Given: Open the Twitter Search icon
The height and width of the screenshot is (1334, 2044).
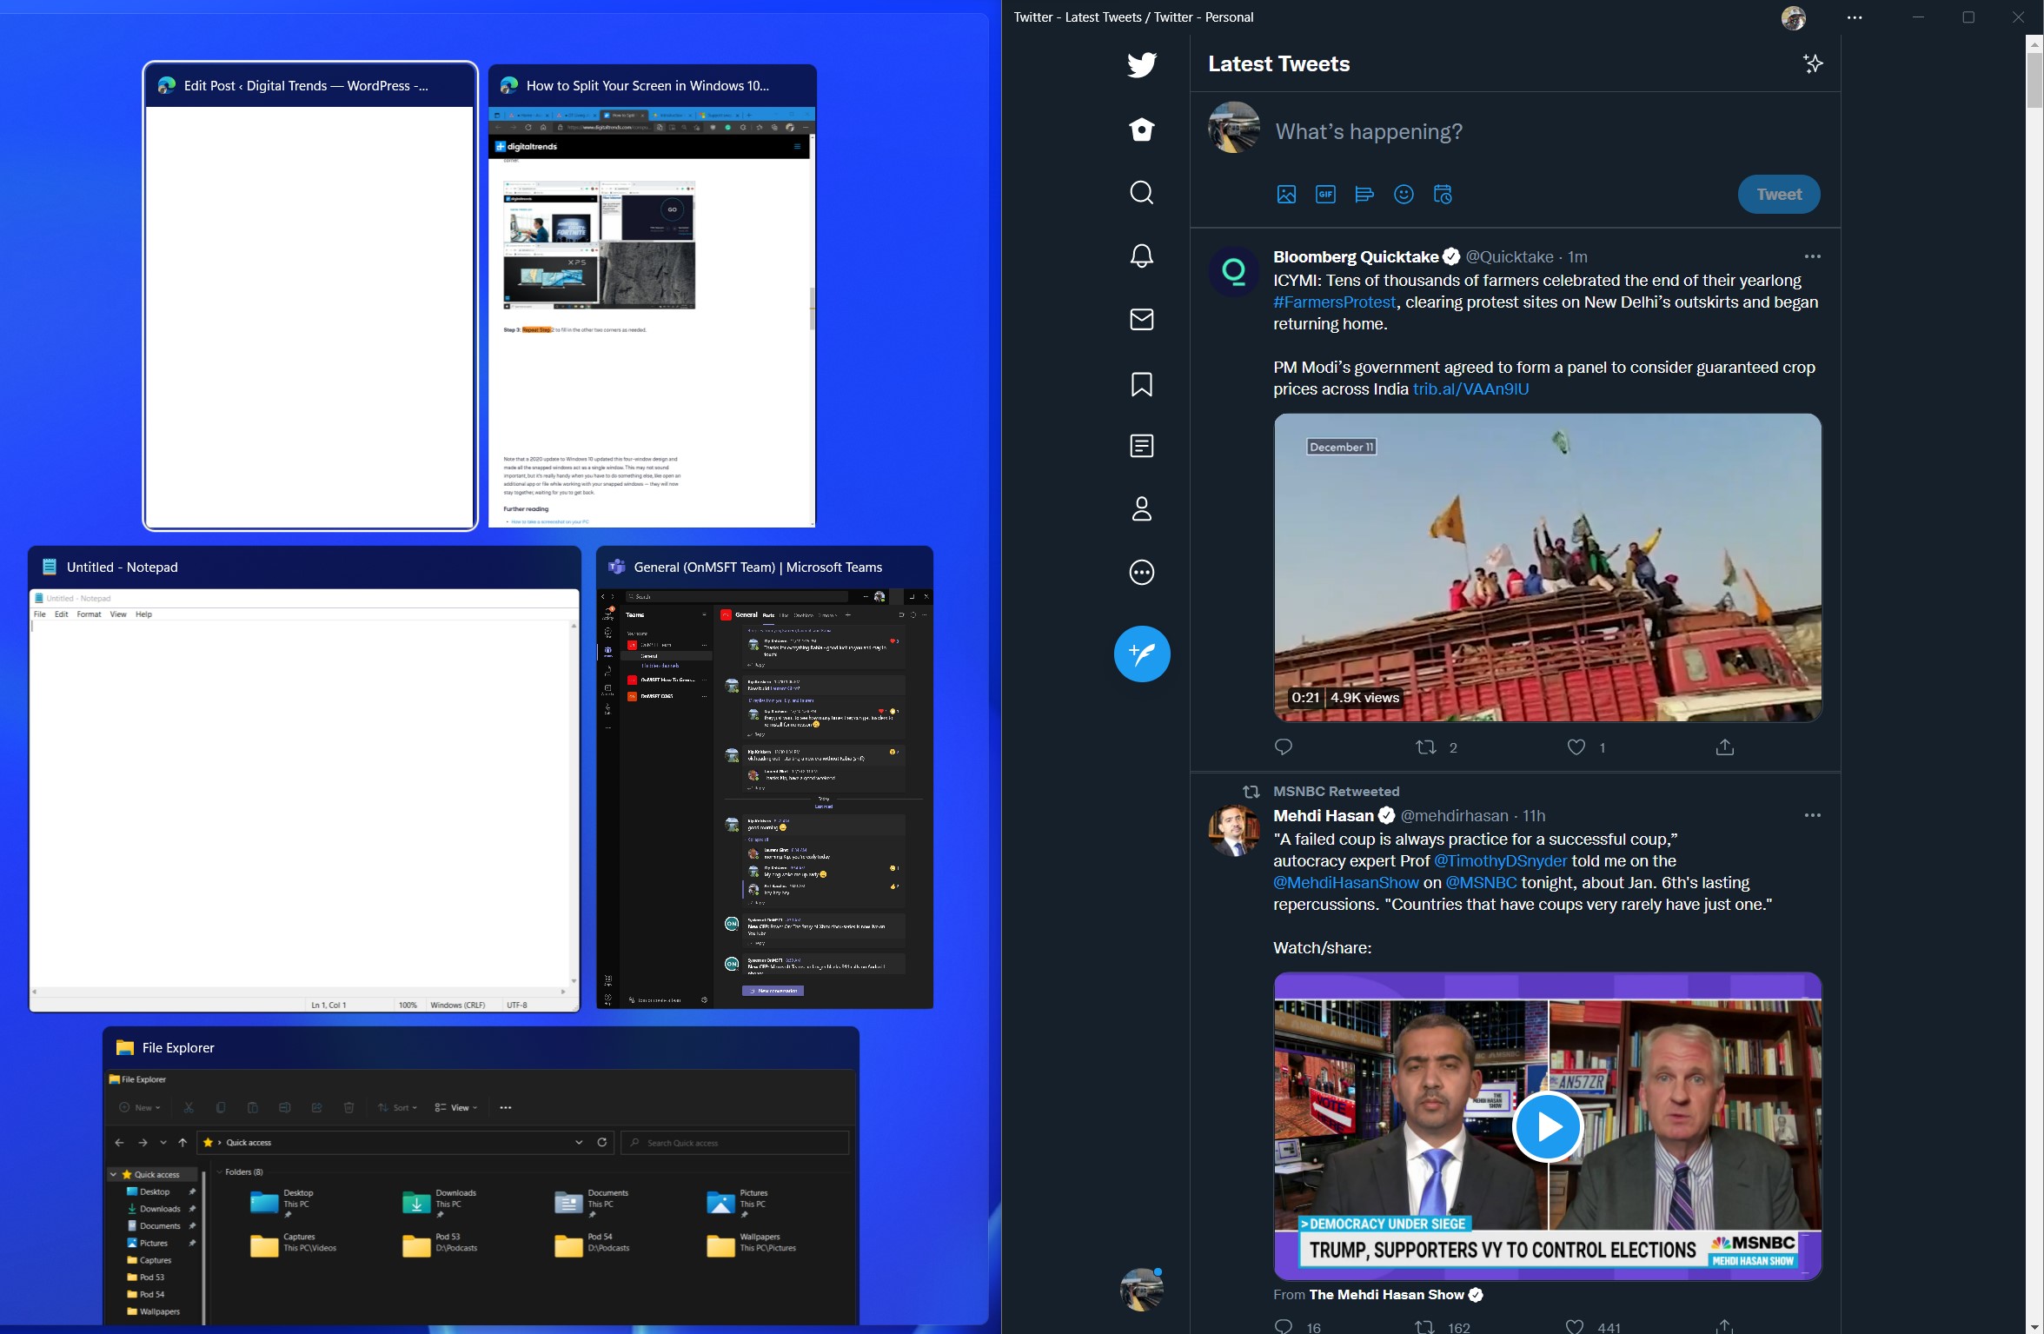Looking at the screenshot, I should tap(1141, 191).
